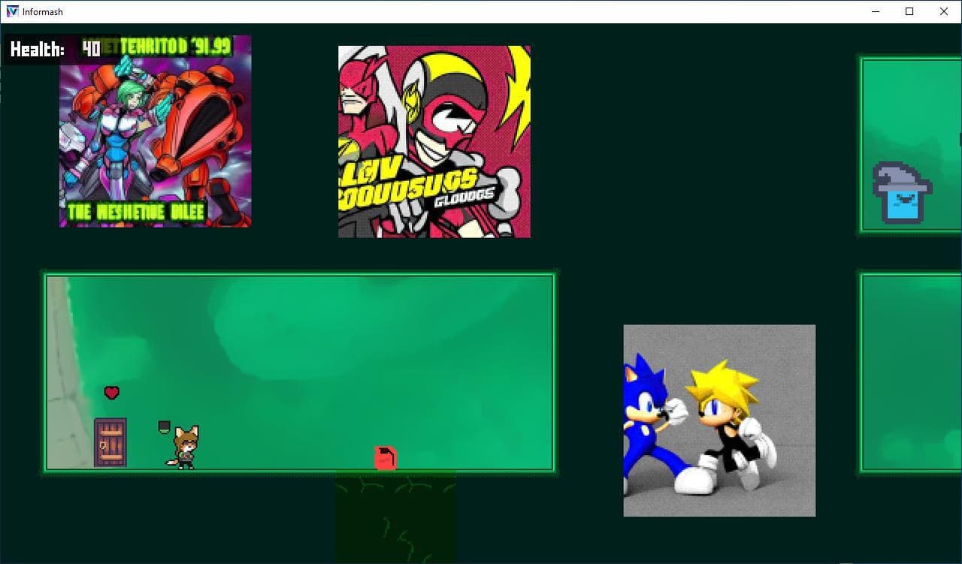The height and width of the screenshot is (564, 962).
Task: Pick the small dark item beside fox
Action: (x=165, y=427)
